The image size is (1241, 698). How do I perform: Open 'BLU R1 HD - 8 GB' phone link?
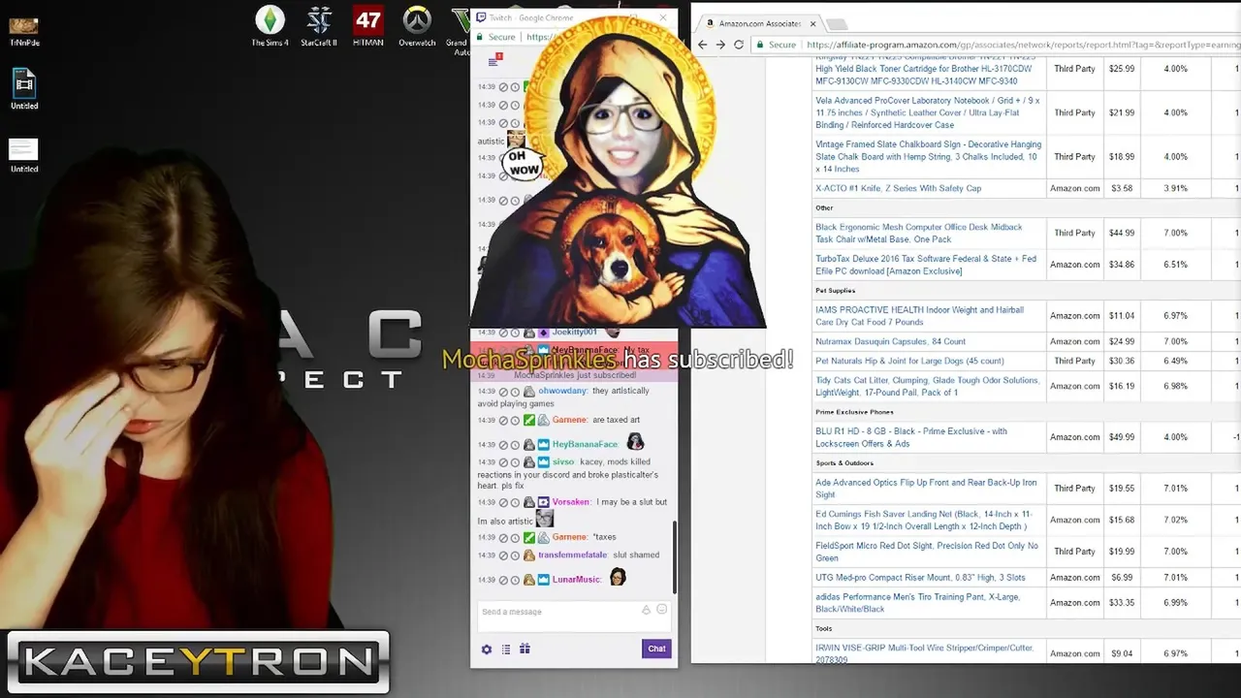pos(911,437)
